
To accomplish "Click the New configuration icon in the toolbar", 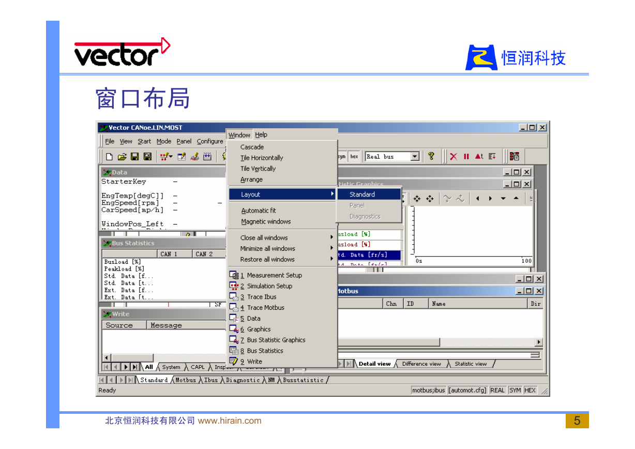I will coord(109,157).
